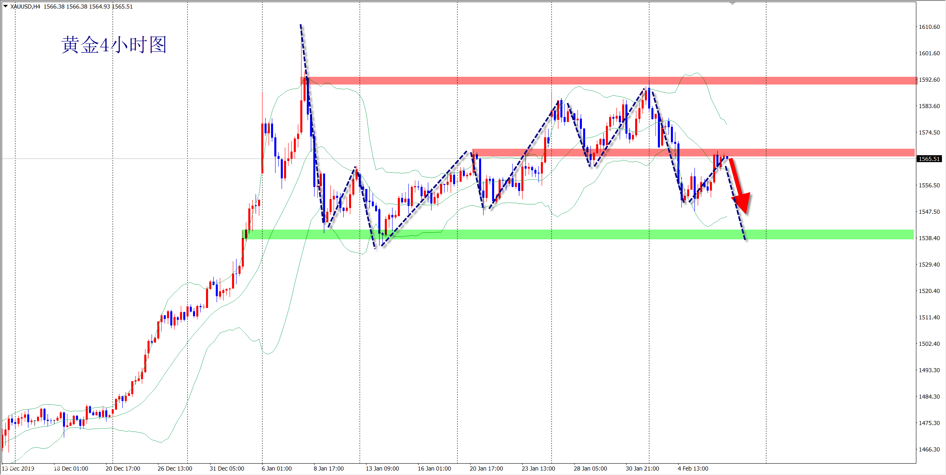Click the 4 Feb 13:00 time label

click(x=693, y=468)
